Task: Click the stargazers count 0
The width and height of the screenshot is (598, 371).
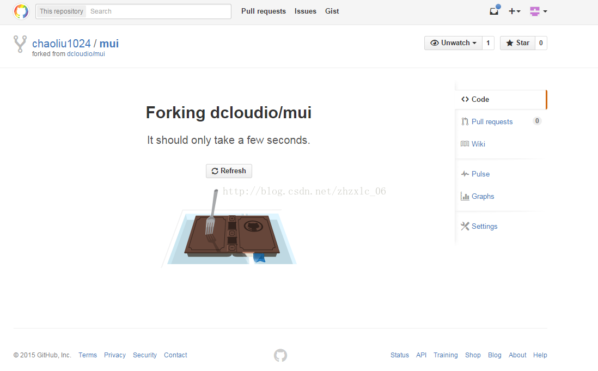Action: pyautogui.click(x=541, y=43)
